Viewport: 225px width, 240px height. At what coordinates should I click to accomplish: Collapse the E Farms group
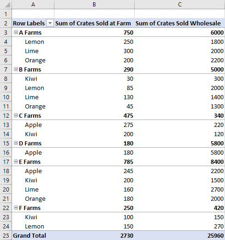16,162
